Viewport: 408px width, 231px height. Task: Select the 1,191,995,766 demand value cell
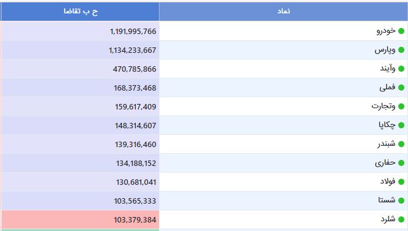(80, 31)
